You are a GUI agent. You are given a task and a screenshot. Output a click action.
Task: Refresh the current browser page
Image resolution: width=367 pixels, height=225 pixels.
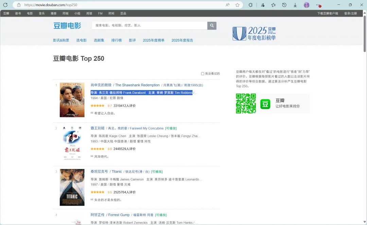pyautogui.click(x=5, y=5)
